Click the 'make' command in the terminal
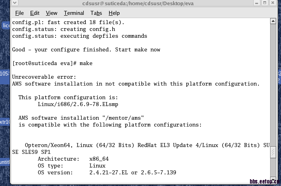 click(86, 63)
